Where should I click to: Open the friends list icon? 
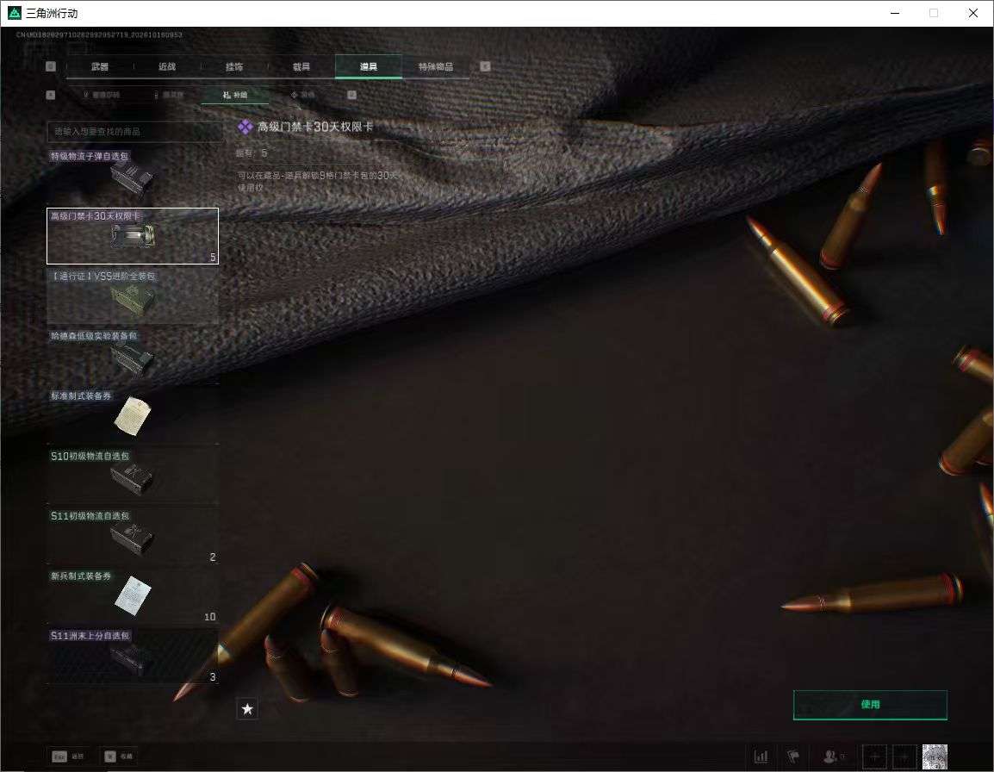point(832,756)
